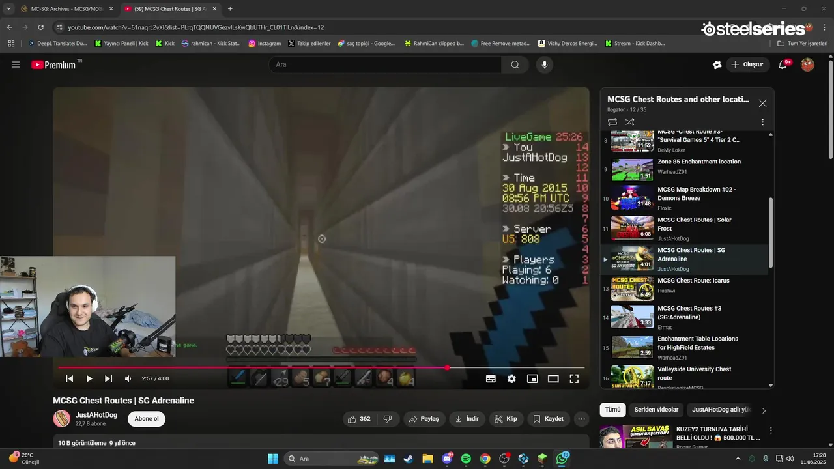Open MCSG Map Breakdown #02 Demons Breeze

tap(684, 198)
